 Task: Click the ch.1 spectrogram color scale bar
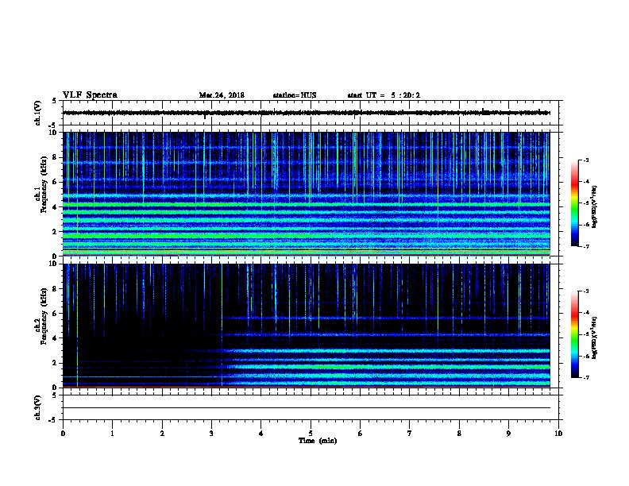click(x=574, y=203)
